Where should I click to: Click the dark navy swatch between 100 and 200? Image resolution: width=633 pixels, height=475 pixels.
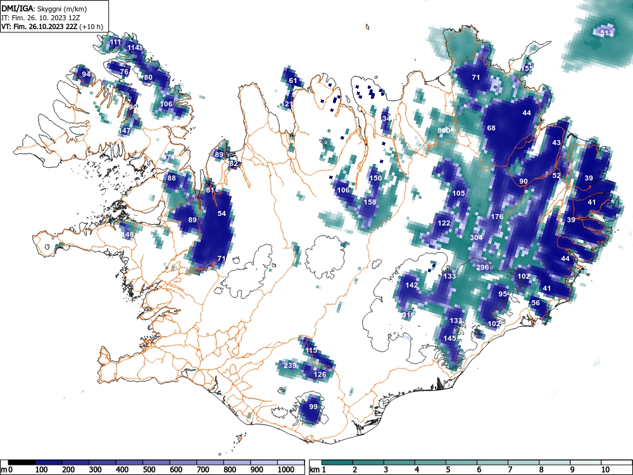[x=49, y=462]
